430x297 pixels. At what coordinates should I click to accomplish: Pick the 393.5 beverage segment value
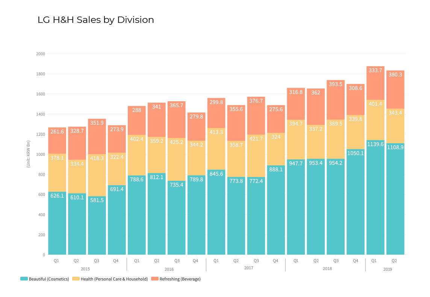(x=336, y=84)
